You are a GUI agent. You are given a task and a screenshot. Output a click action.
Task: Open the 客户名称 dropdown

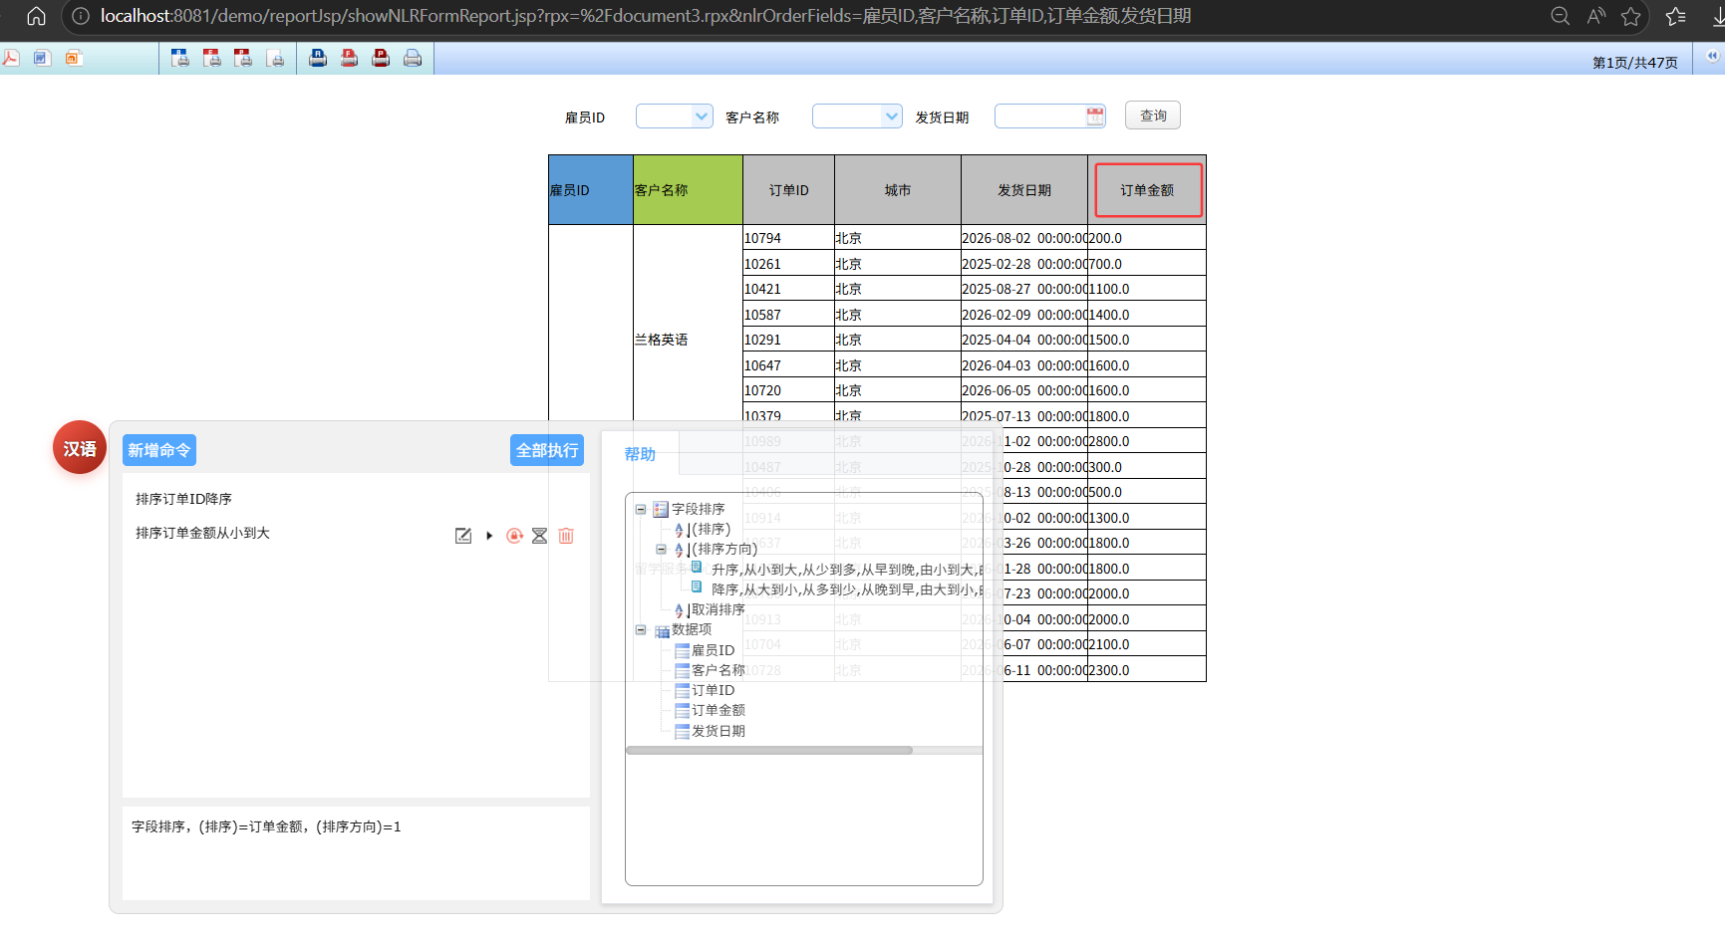point(891,117)
